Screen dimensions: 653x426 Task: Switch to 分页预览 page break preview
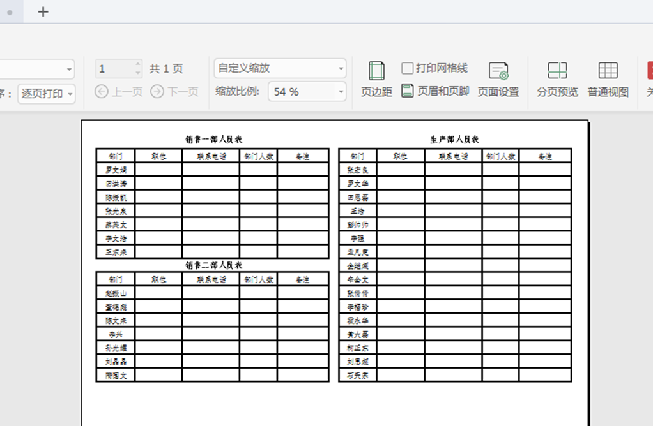pos(557,79)
